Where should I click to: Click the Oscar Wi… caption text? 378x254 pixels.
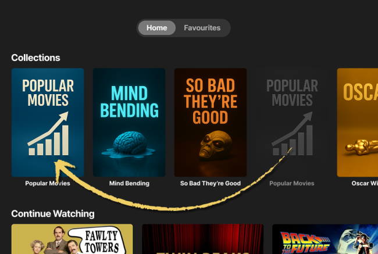coord(365,184)
